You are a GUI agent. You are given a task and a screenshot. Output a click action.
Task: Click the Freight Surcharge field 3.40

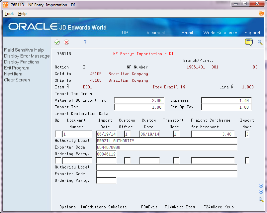click(x=213, y=134)
